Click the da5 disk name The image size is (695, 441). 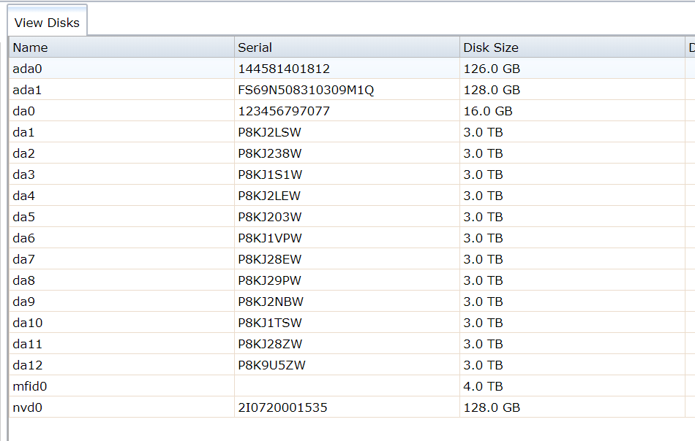(x=24, y=217)
